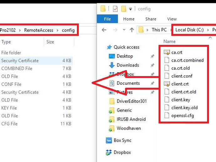Select CFG File 11 KB row in left window
The image size is (216, 162).
pyautogui.click(x=36, y=124)
